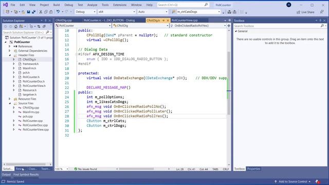329x185 pixels.
Task: Click the Sync with Active Document icon
Action: pyautogui.click(x=39, y=26)
